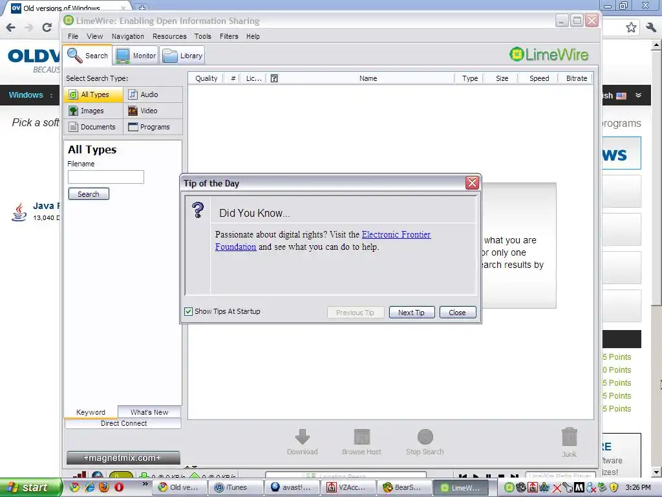Image resolution: width=662 pixels, height=497 pixels.
Task: Open Chrome wrench settings menu
Action: (x=650, y=28)
